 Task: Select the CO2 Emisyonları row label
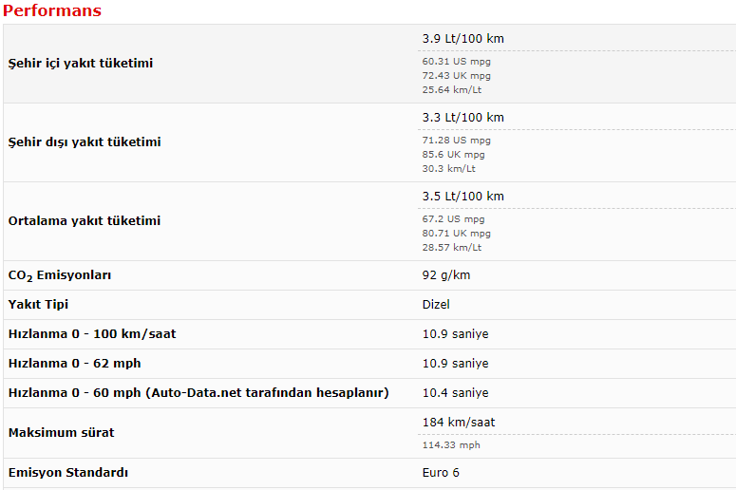(x=60, y=275)
